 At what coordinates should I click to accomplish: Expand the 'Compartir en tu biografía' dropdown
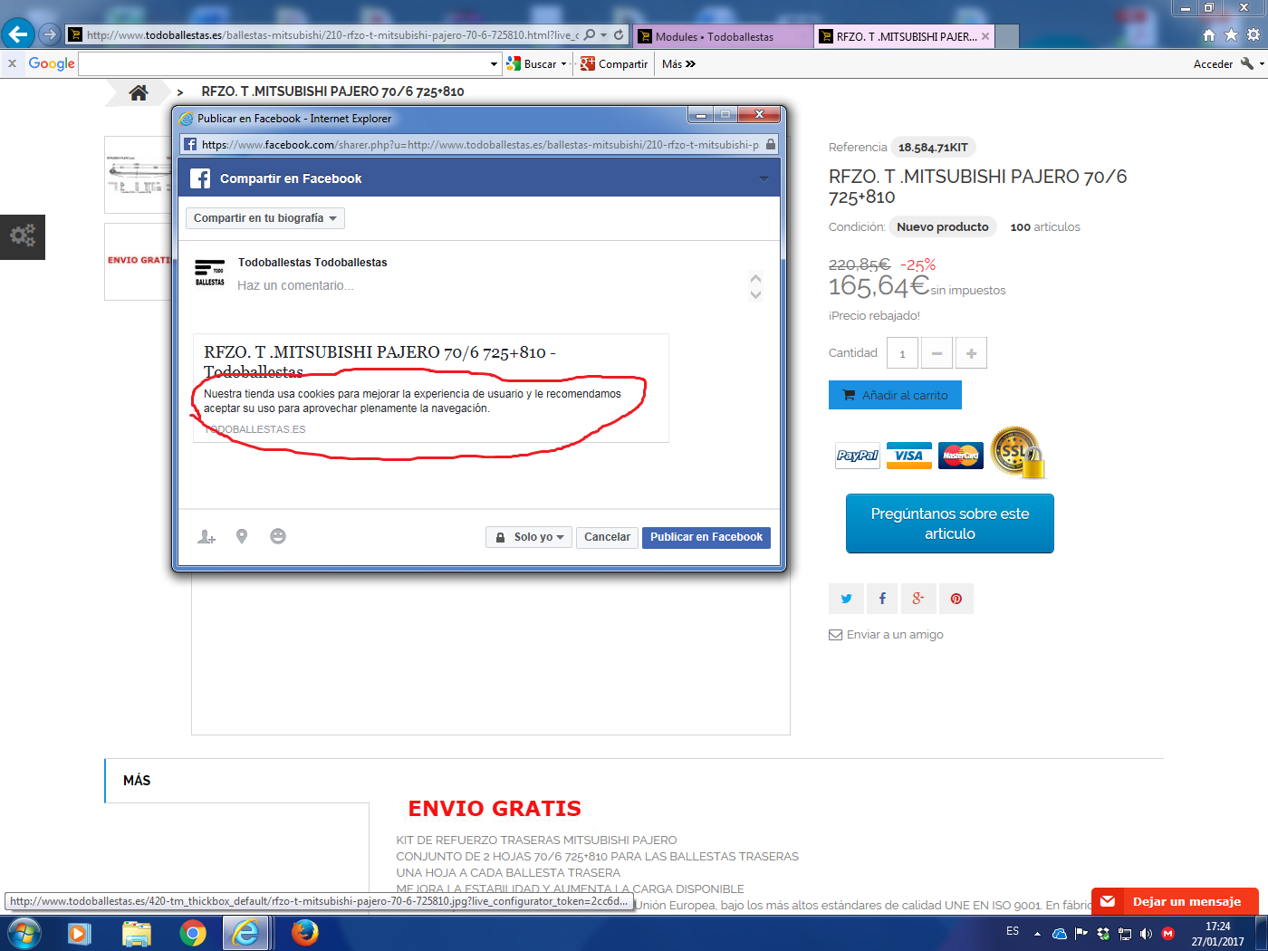[265, 218]
